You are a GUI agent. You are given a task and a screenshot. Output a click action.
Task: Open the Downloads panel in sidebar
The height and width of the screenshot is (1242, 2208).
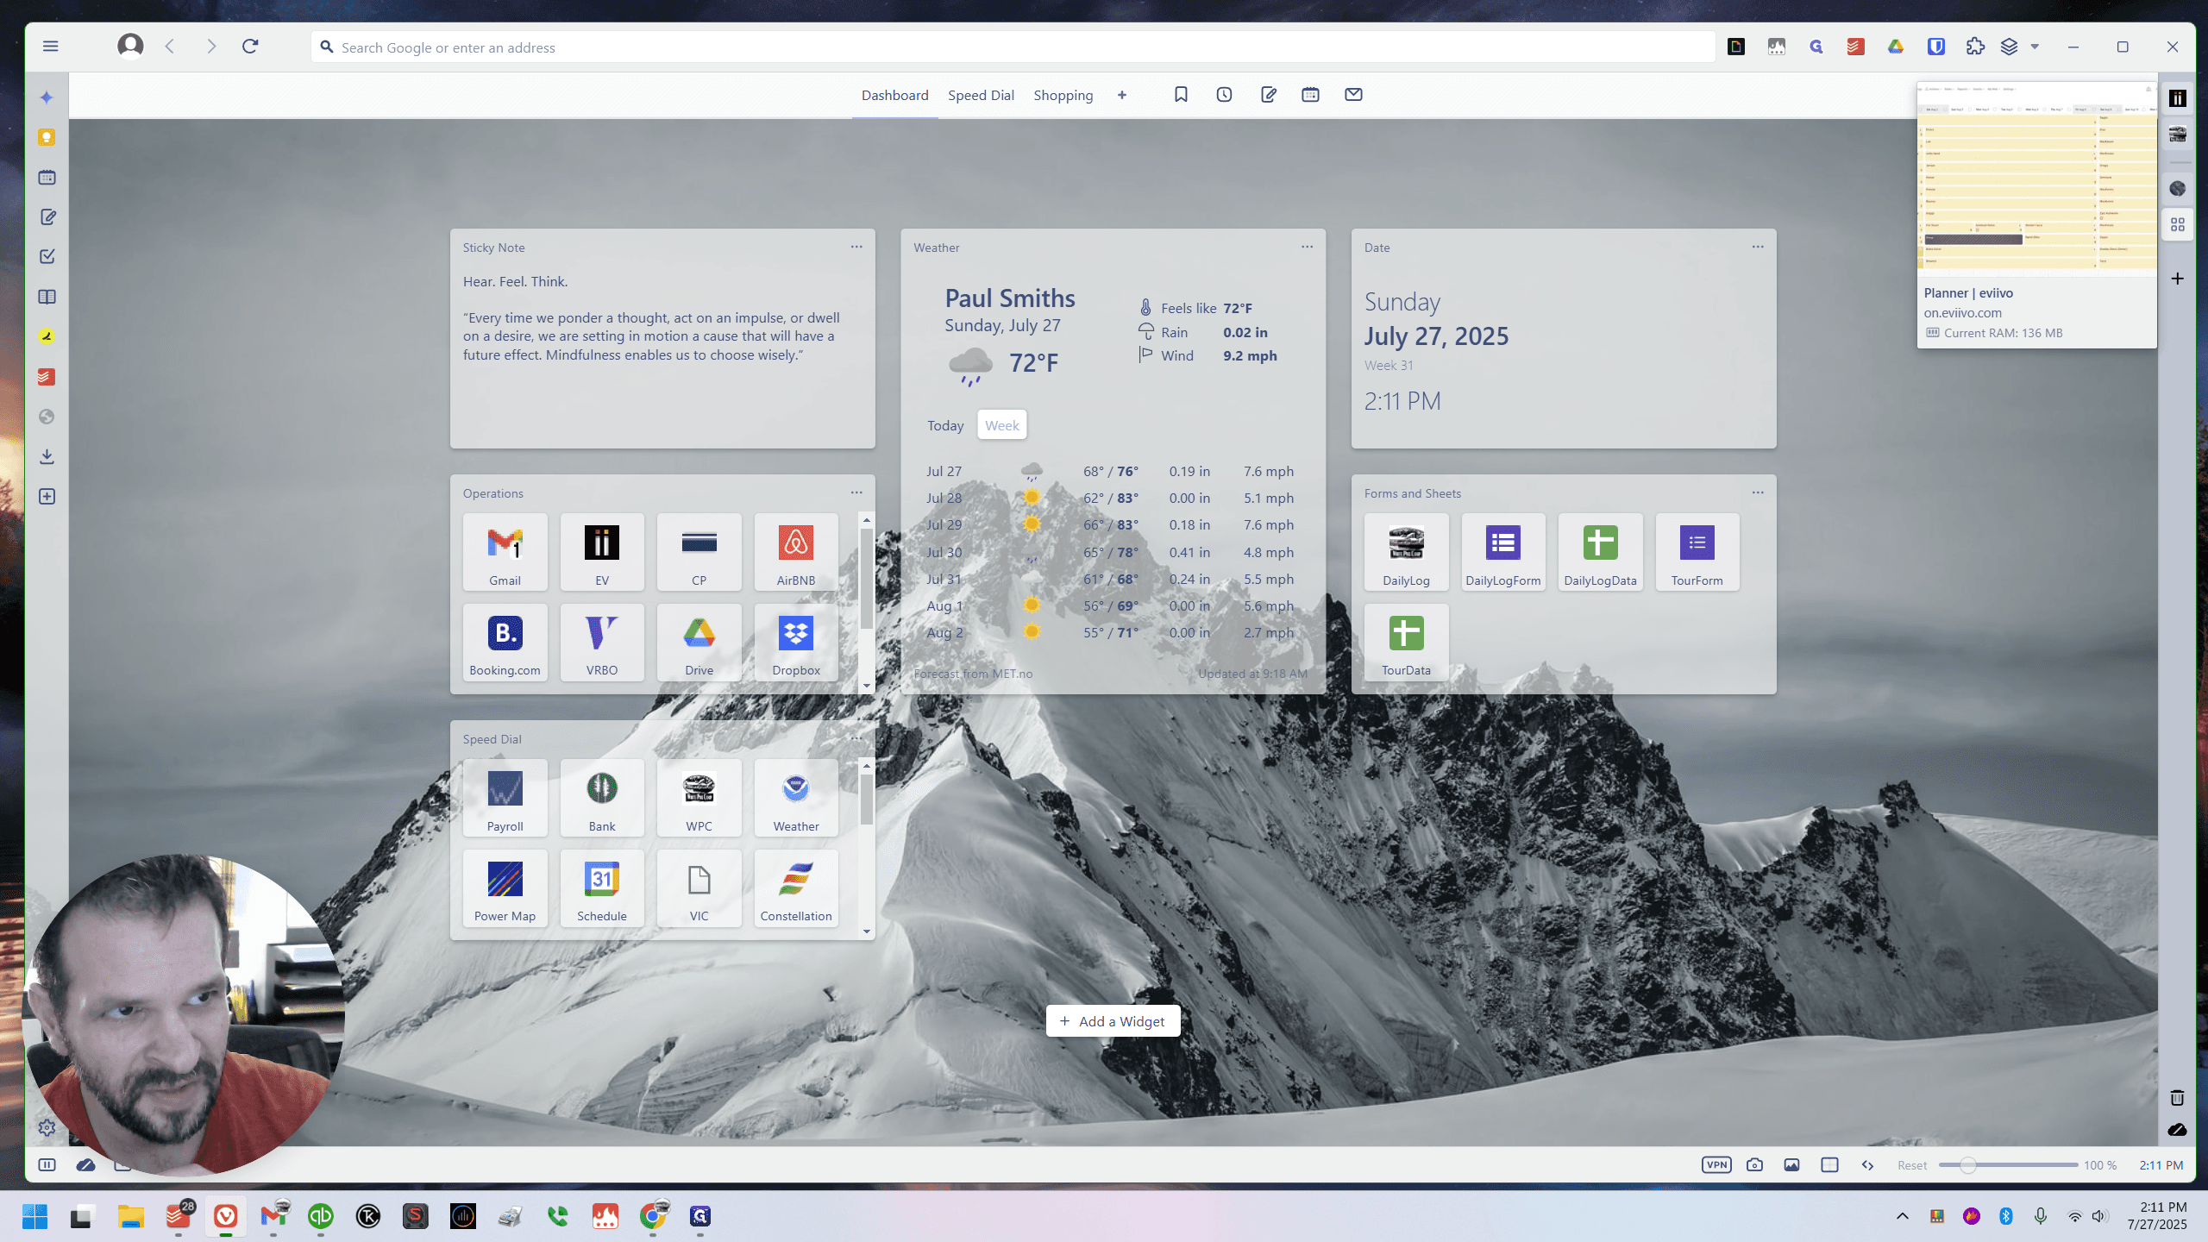coord(47,456)
